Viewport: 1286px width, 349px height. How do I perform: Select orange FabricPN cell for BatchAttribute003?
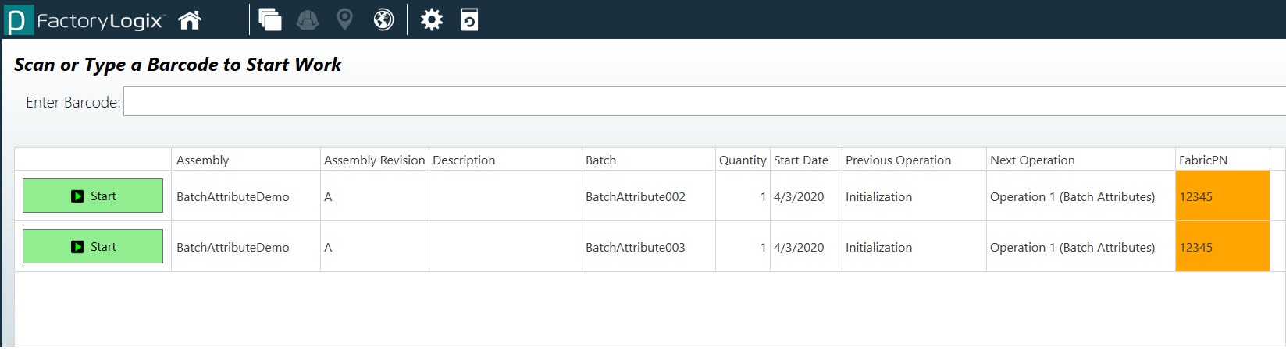(1222, 247)
